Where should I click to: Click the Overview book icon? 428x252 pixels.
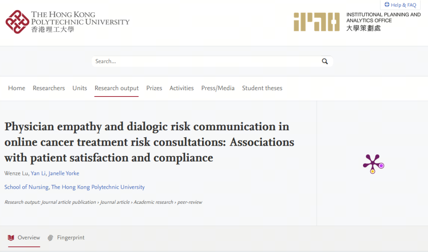point(11,238)
